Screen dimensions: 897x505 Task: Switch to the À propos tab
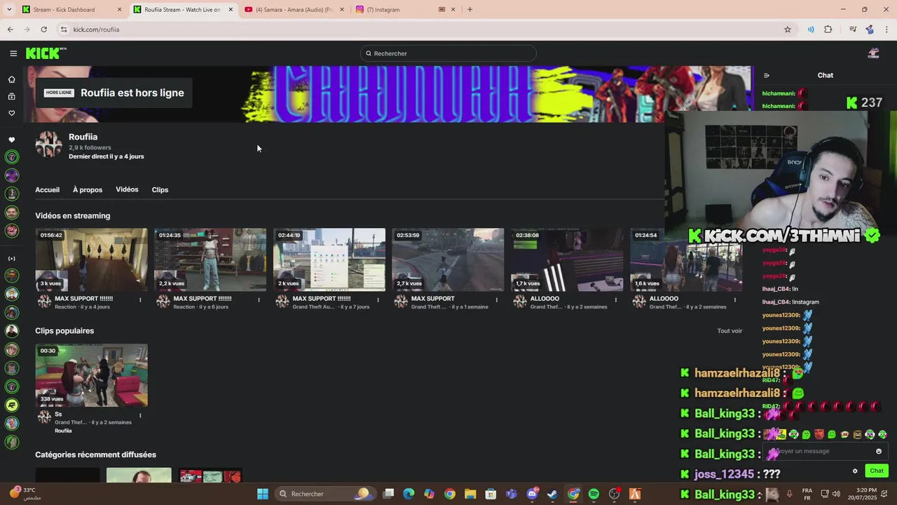point(88,189)
